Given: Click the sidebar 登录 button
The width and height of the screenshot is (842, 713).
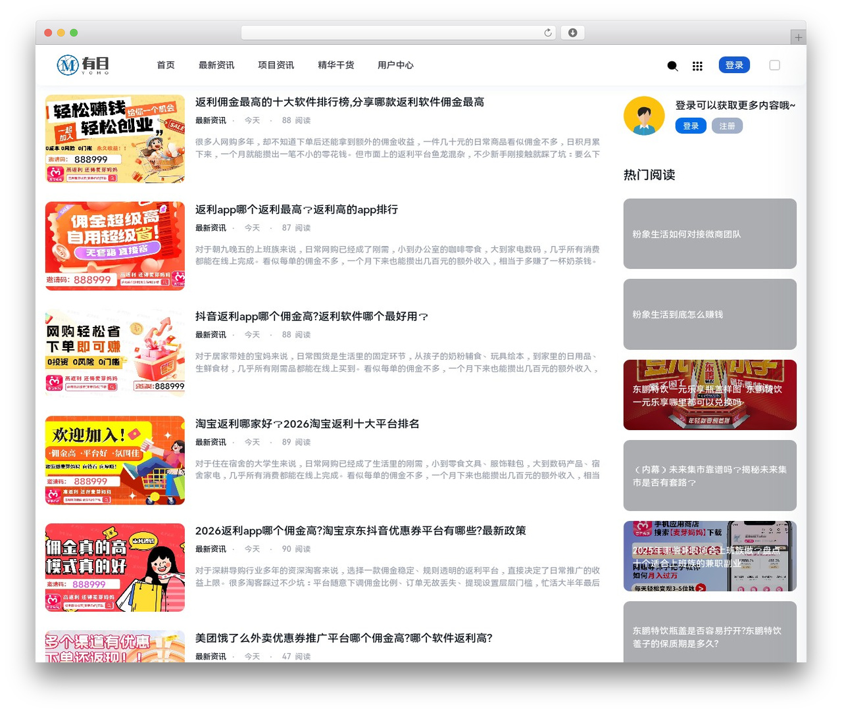Looking at the screenshot, I should 691,126.
